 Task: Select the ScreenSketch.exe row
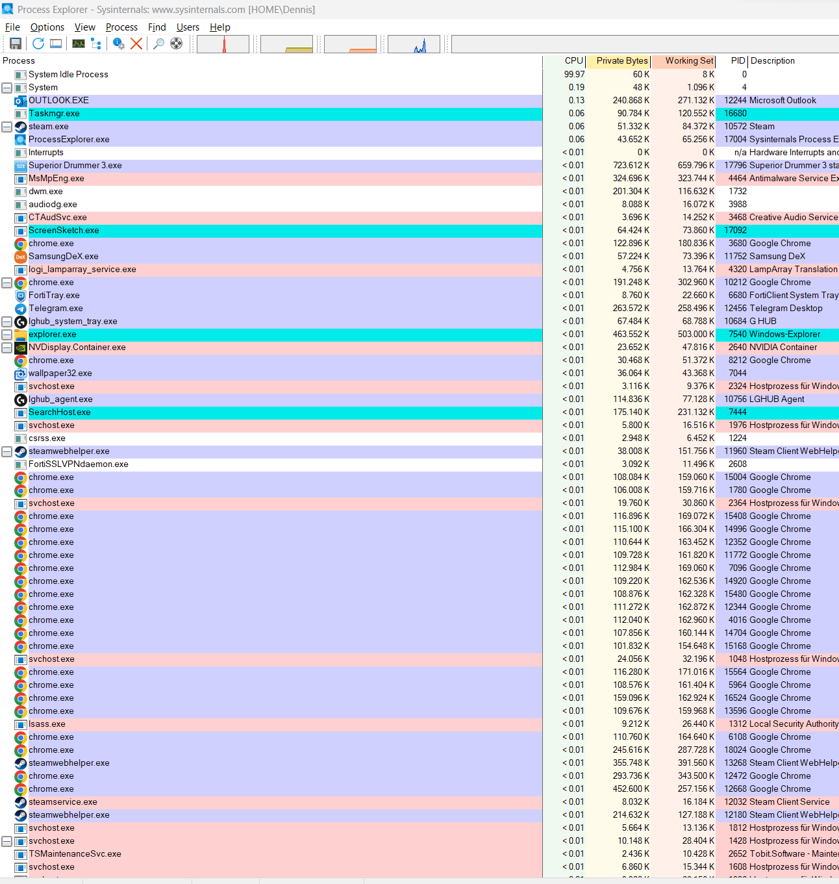point(419,231)
